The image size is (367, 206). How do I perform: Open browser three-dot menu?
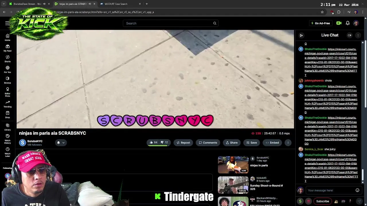pos(362,12)
